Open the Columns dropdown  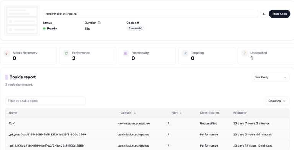point(277,101)
